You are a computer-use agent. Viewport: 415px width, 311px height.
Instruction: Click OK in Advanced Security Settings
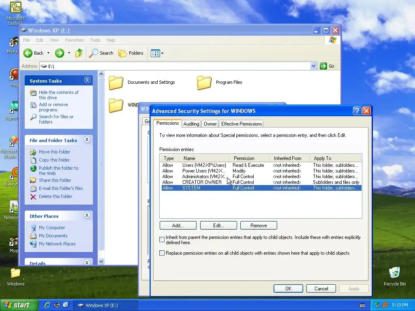click(x=288, y=288)
